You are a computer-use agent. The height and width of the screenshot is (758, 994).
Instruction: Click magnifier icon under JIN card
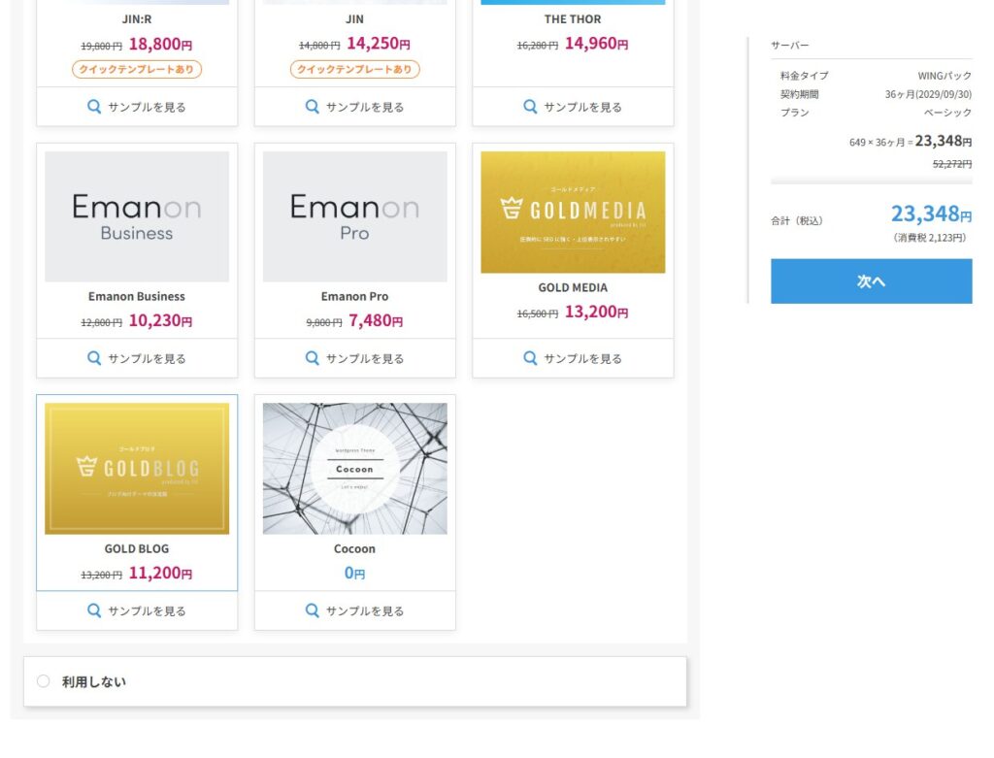[x=312, y=107]
